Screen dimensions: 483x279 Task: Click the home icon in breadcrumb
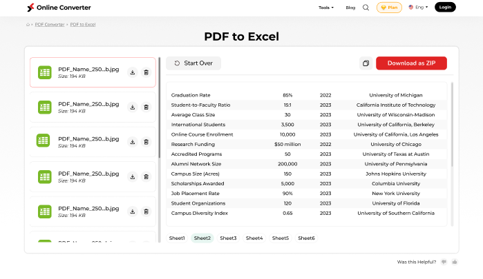pos(28,24)
